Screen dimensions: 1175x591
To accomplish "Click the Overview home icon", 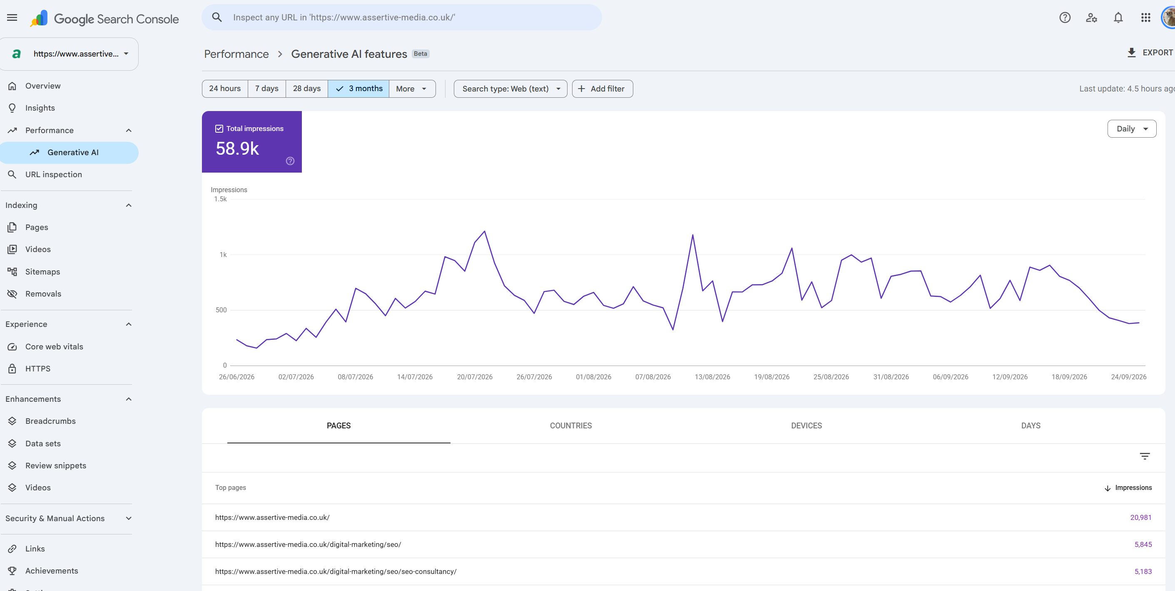I will 12,86.
